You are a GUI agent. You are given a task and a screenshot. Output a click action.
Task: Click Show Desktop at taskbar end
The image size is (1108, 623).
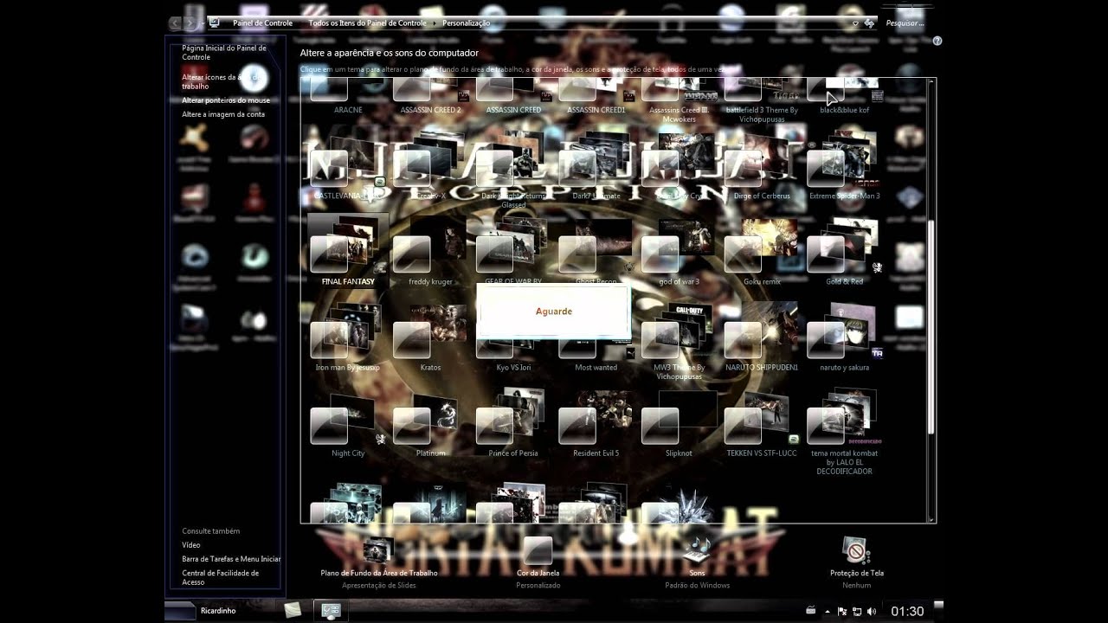(939, 611)
